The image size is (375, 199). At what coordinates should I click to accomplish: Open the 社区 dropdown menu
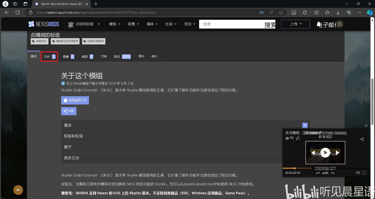[171, 24]
